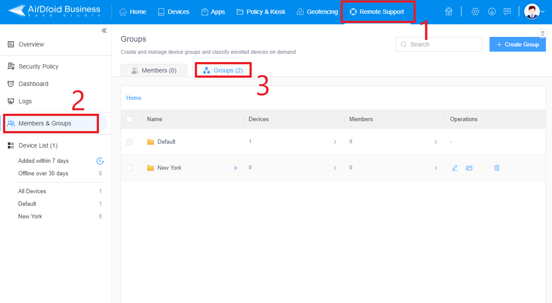Click the download icon in header
Screen dimensions: 552x303
492,12
